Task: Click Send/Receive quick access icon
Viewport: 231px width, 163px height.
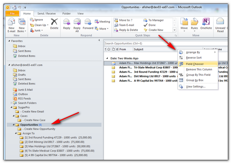Action: click(x=14, y=7)
